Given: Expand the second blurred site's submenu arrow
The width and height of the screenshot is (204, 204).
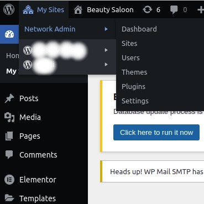Looking at the screenshot, I should pyautogui.click(x=106, y=64).
